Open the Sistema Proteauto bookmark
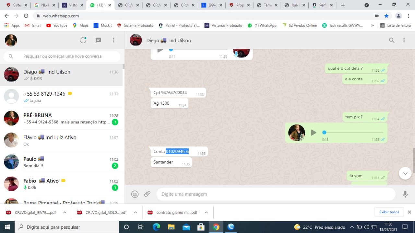The height and width of the screenshot is (233, 415). click(x=135, y=25)
